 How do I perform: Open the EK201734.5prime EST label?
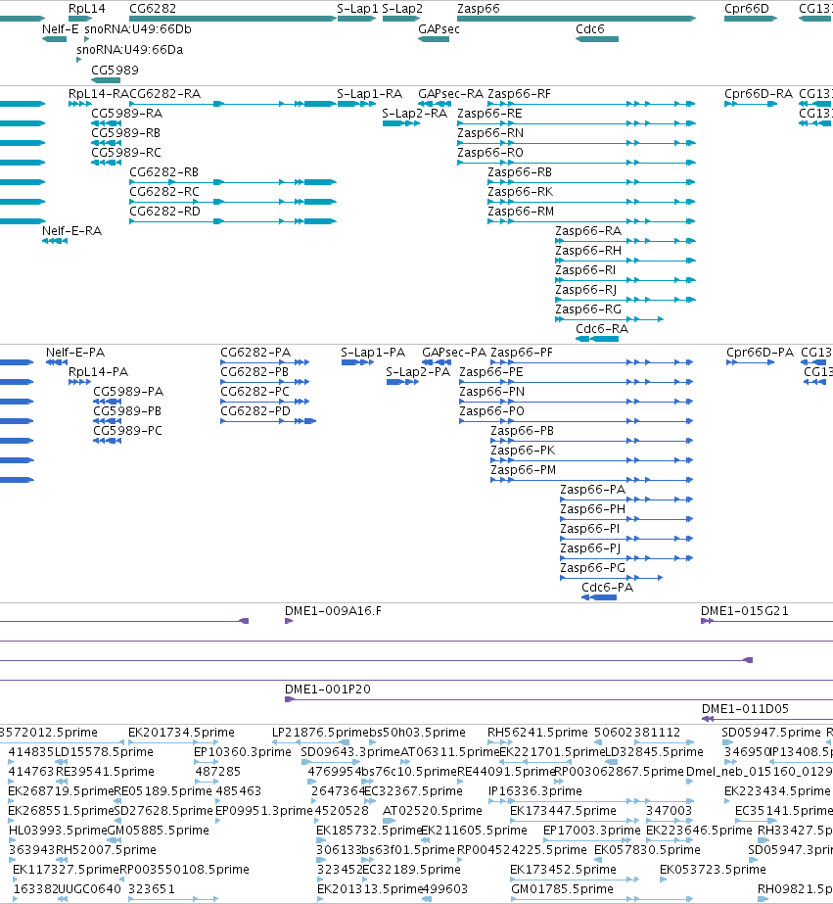[x=181, y=733]
